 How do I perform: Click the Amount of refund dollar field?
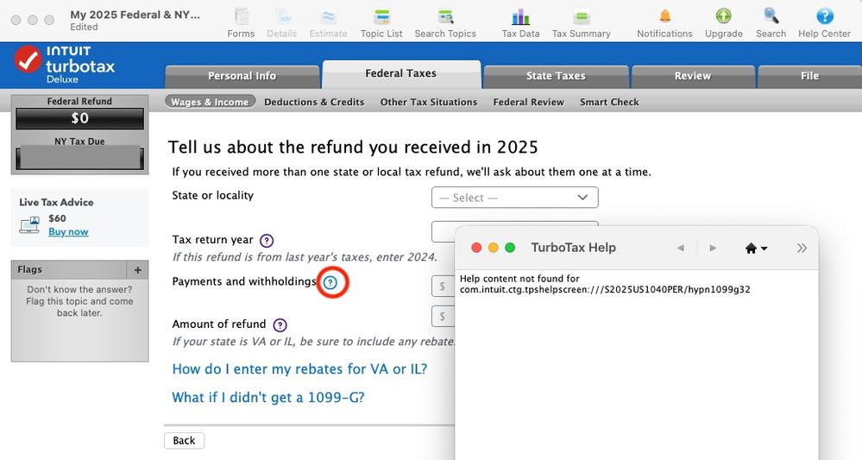coord(444,317)
